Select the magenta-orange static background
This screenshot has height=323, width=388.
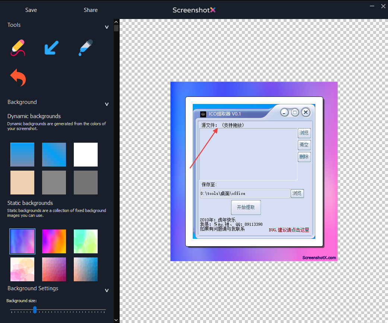[54, 241]
